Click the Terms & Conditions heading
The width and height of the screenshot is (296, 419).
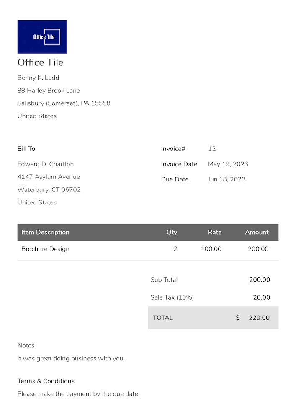(46, 381)
